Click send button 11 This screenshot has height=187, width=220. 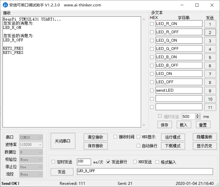click(210, 107)
